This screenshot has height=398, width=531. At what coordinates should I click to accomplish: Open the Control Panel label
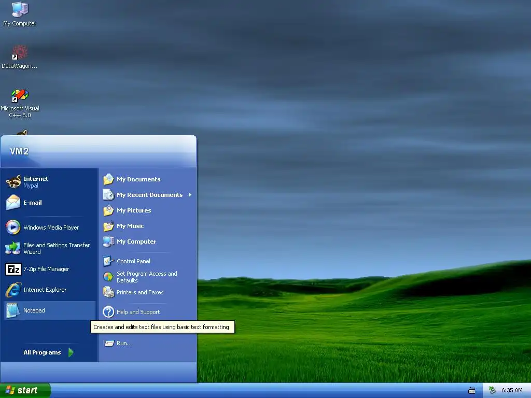(x=133, y=261)
